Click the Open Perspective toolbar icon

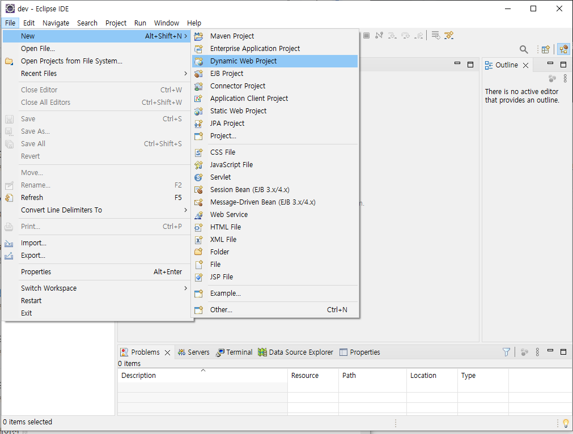point(546,49)
